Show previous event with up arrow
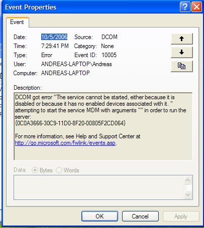 182,39
